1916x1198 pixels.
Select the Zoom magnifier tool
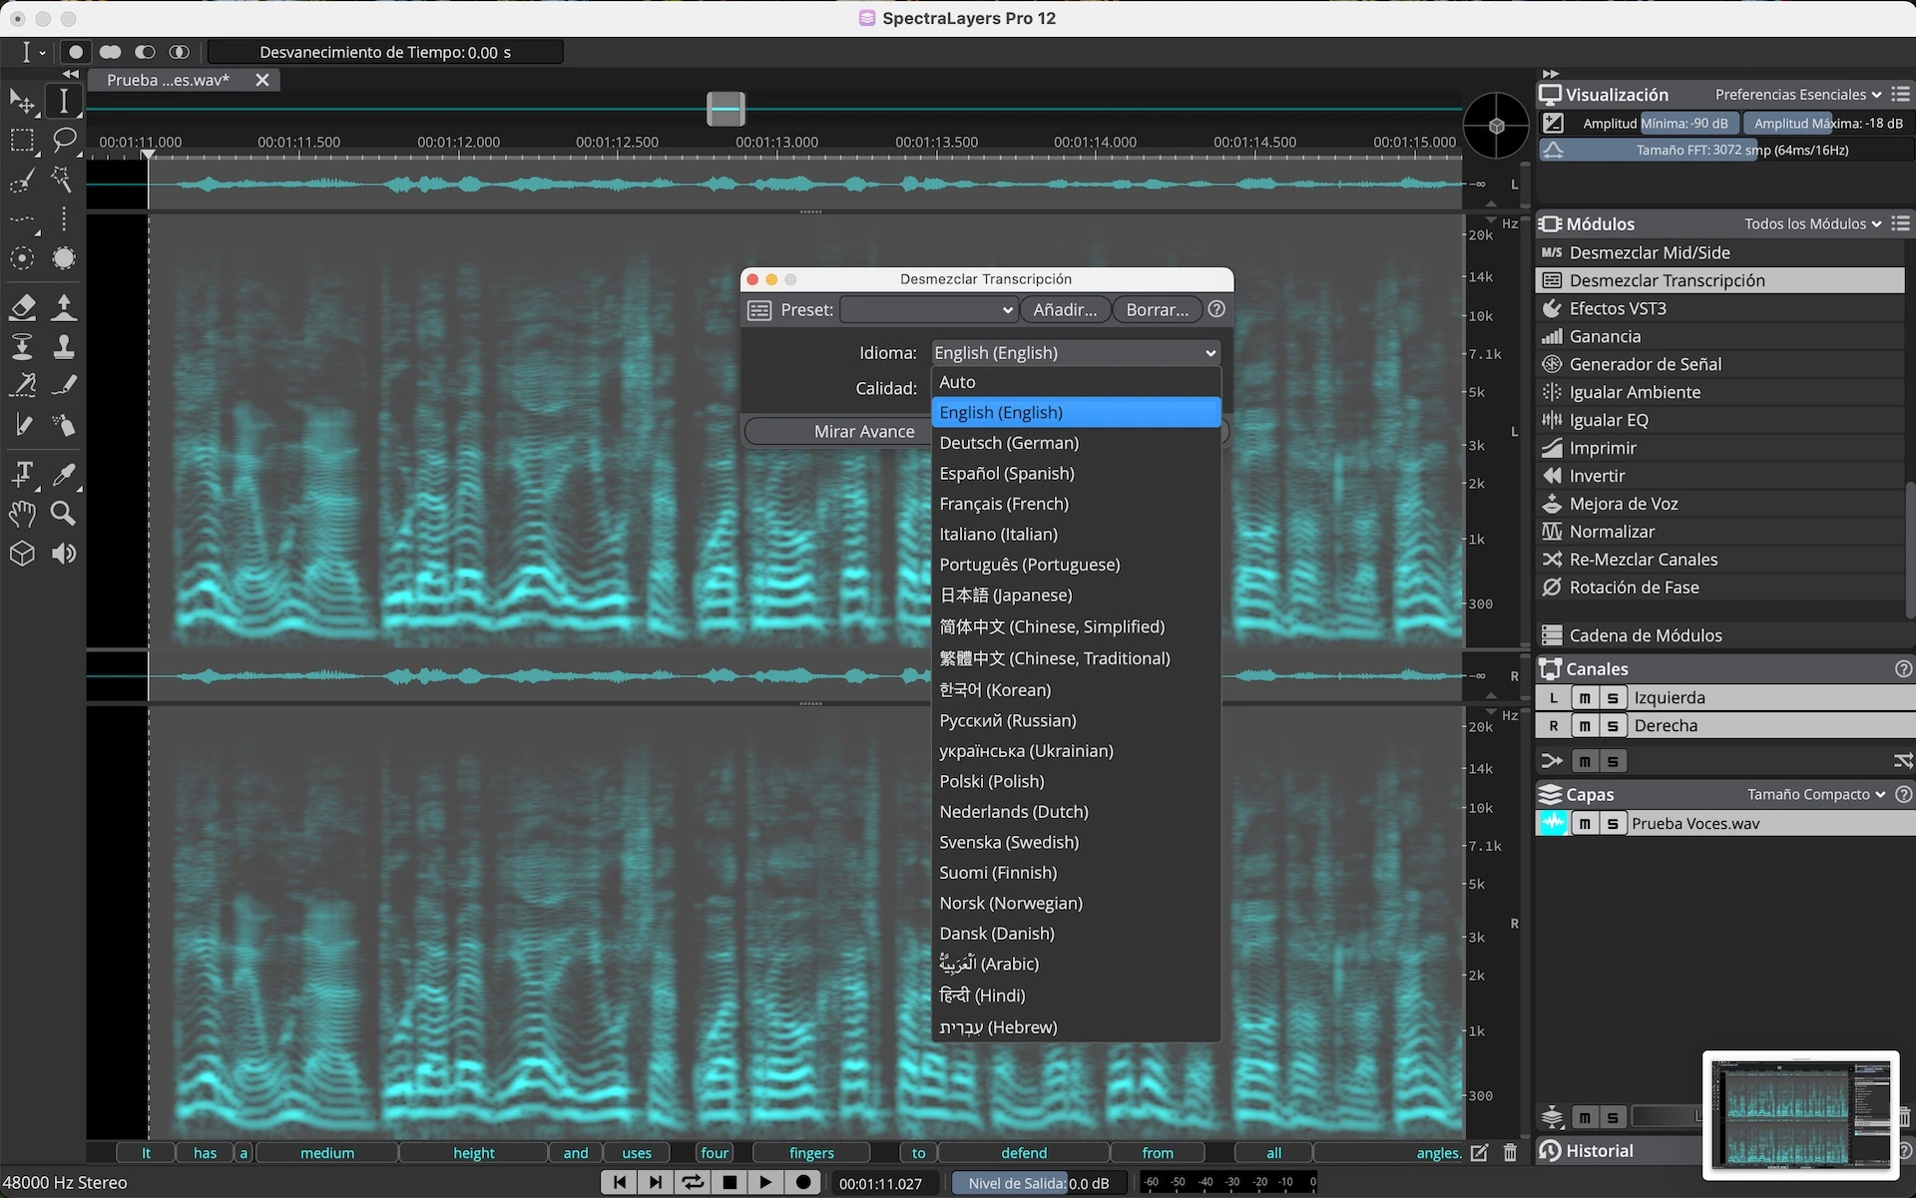[63, 514]
